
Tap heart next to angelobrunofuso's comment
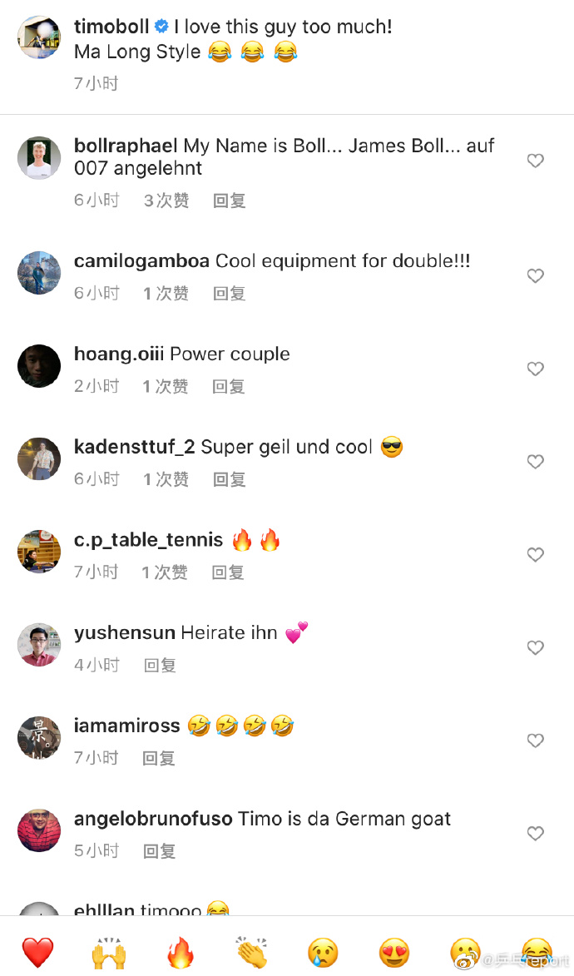click(536, 834)
